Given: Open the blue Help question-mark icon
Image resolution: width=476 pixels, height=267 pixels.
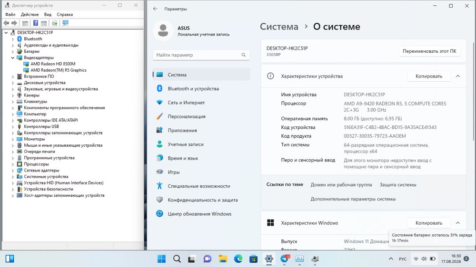Looking at the screenshot, I should point(36,23).
